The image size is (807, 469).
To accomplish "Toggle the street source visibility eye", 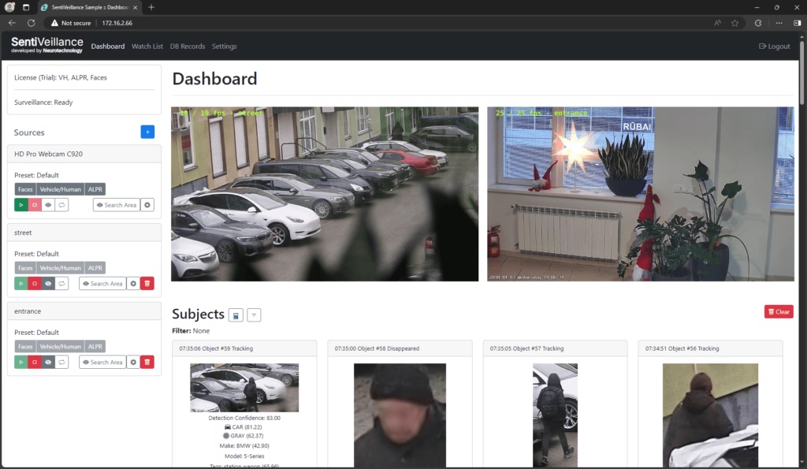I will click(48, 284).
